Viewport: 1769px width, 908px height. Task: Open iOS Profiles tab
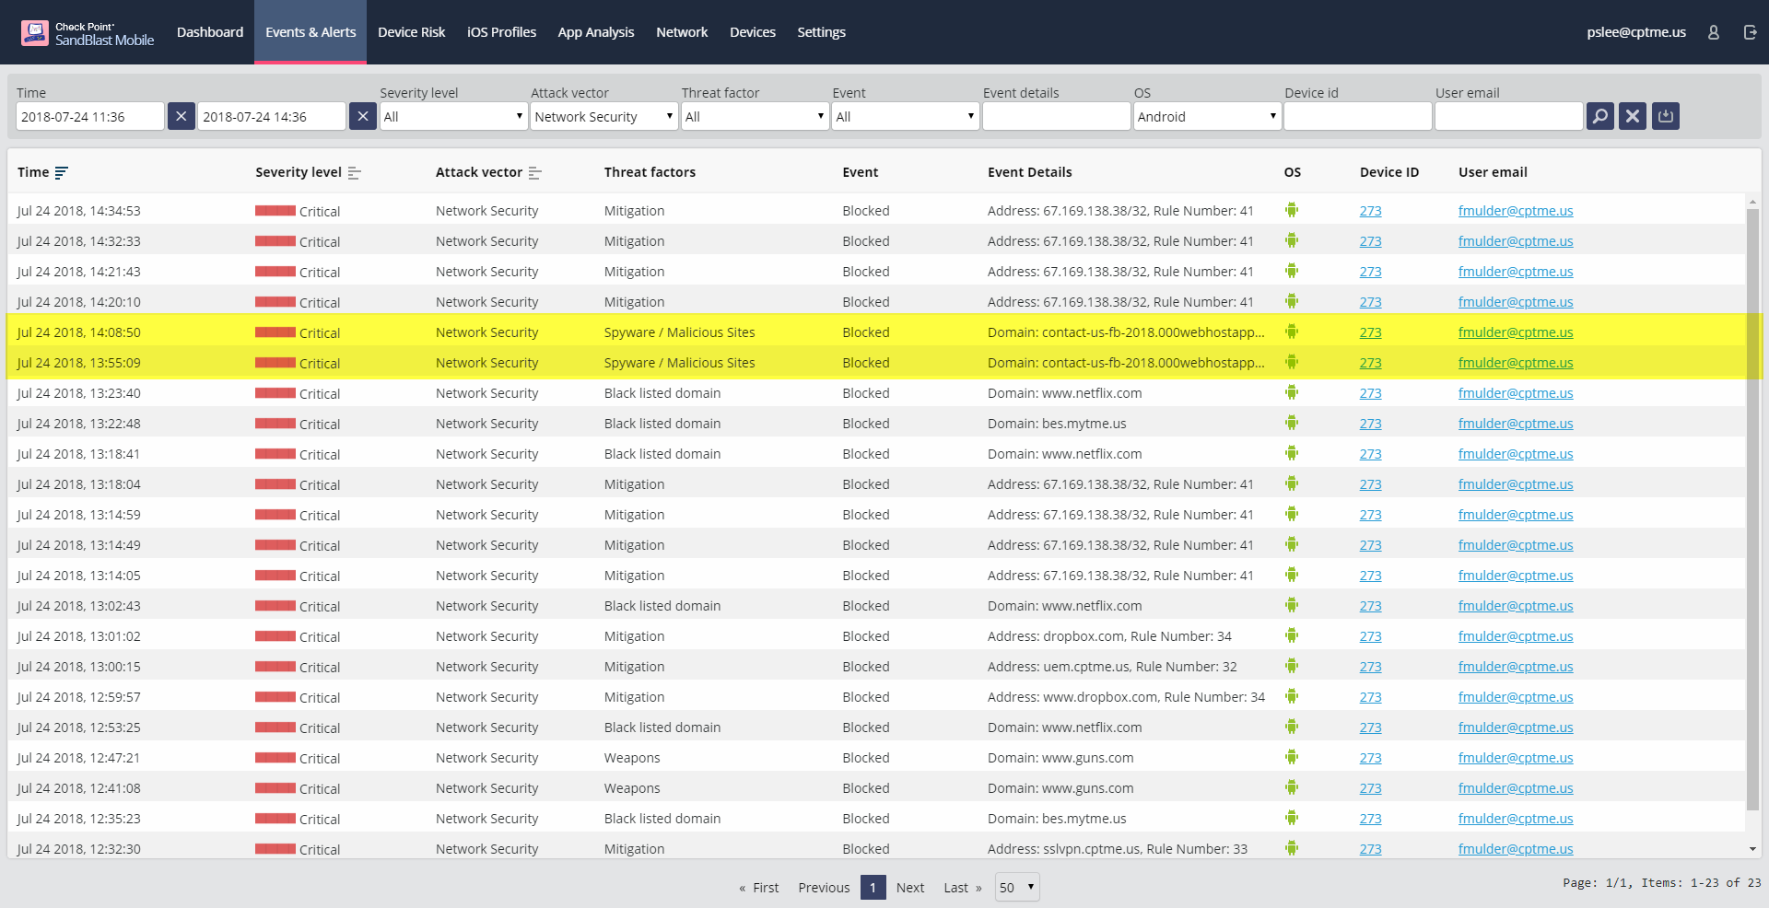[x=501, y=32]
